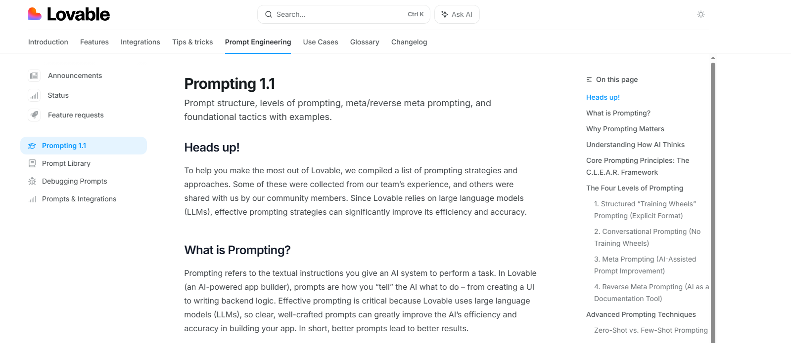
Task: Click the sparkle icon on Ask AI
Action: 445,14
